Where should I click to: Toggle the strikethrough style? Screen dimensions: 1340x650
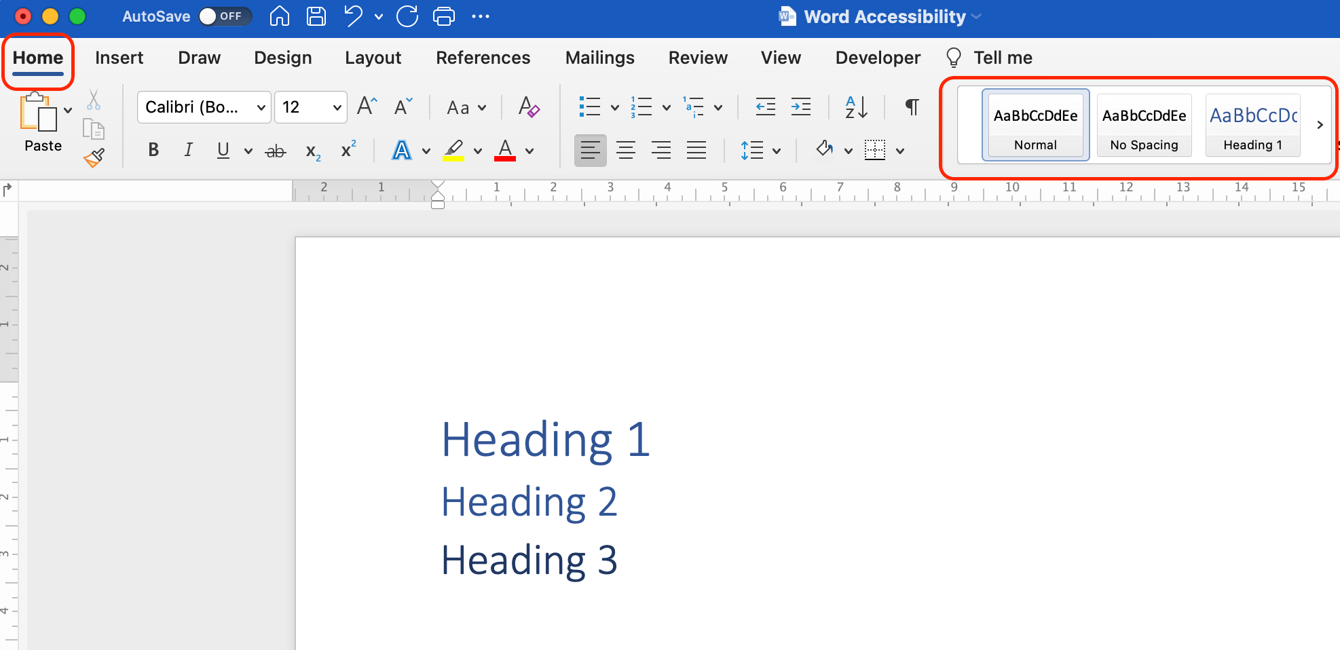tap(275, 150)
